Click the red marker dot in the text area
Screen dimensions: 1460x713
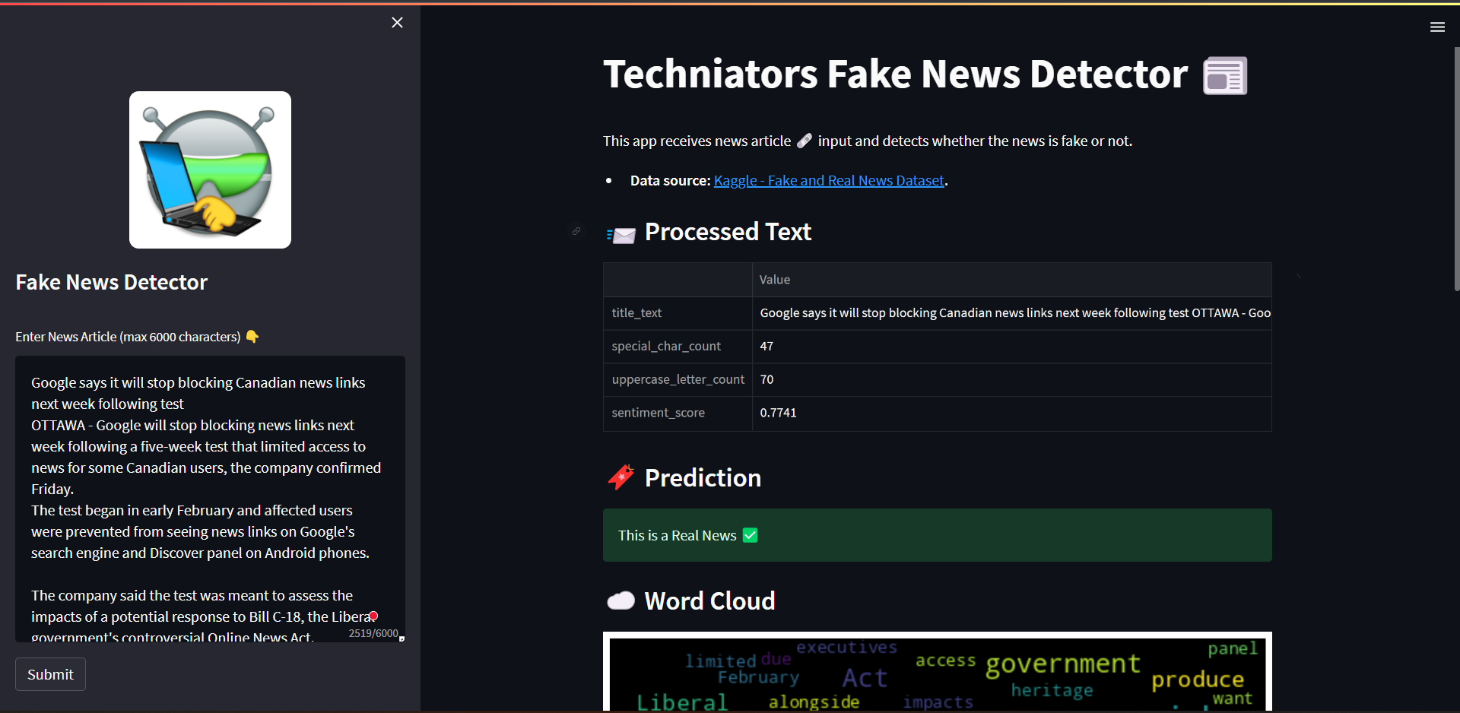click(x=373, y=616)
